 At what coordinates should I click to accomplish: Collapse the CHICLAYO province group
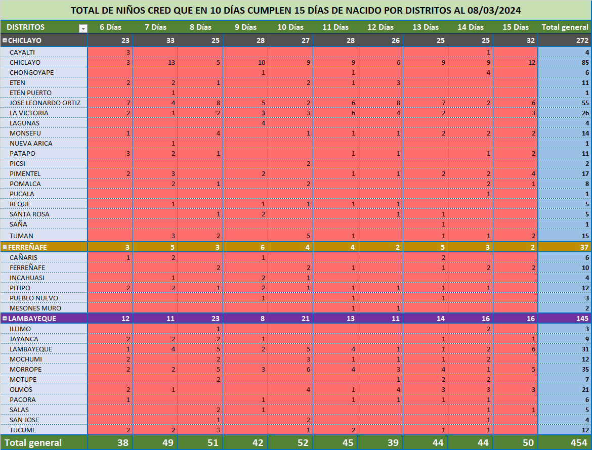pyautogui.click(x=5, y=40)
